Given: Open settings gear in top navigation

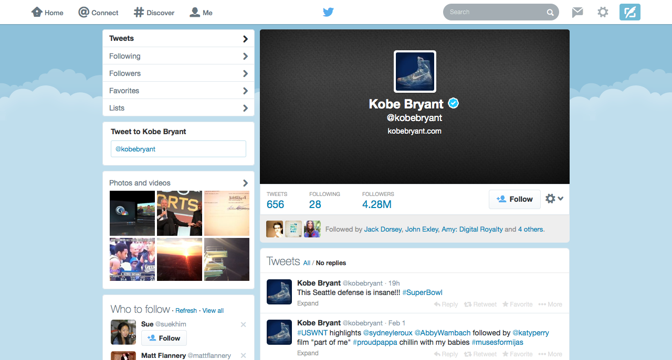Looking at the screenshot, I should coord(603,12).
